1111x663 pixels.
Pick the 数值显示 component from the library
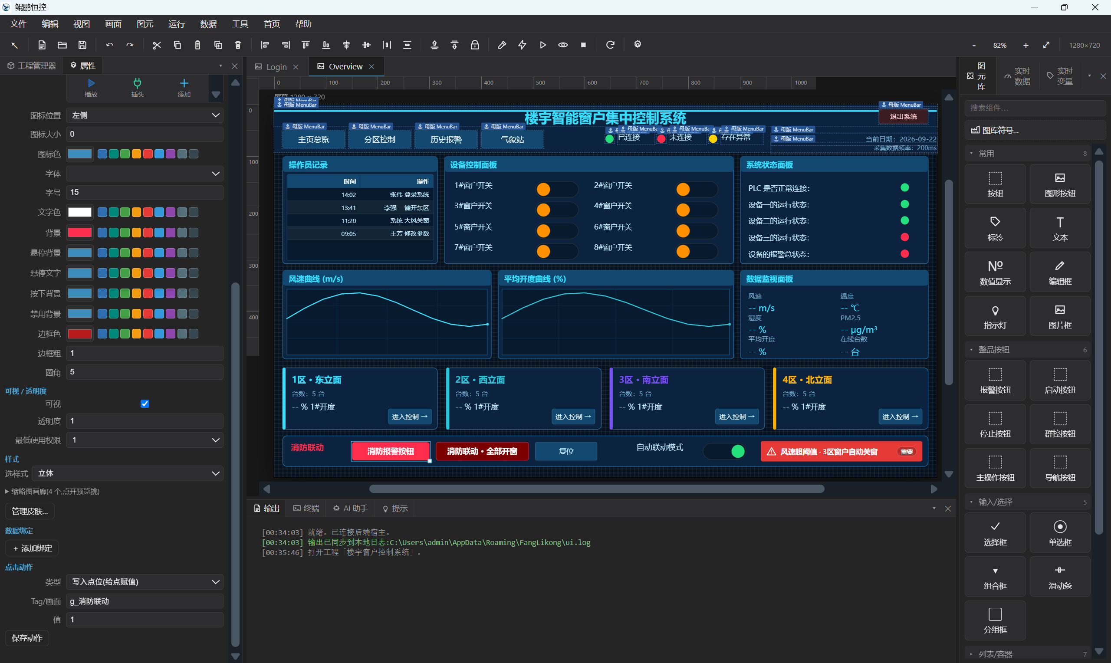995,272
